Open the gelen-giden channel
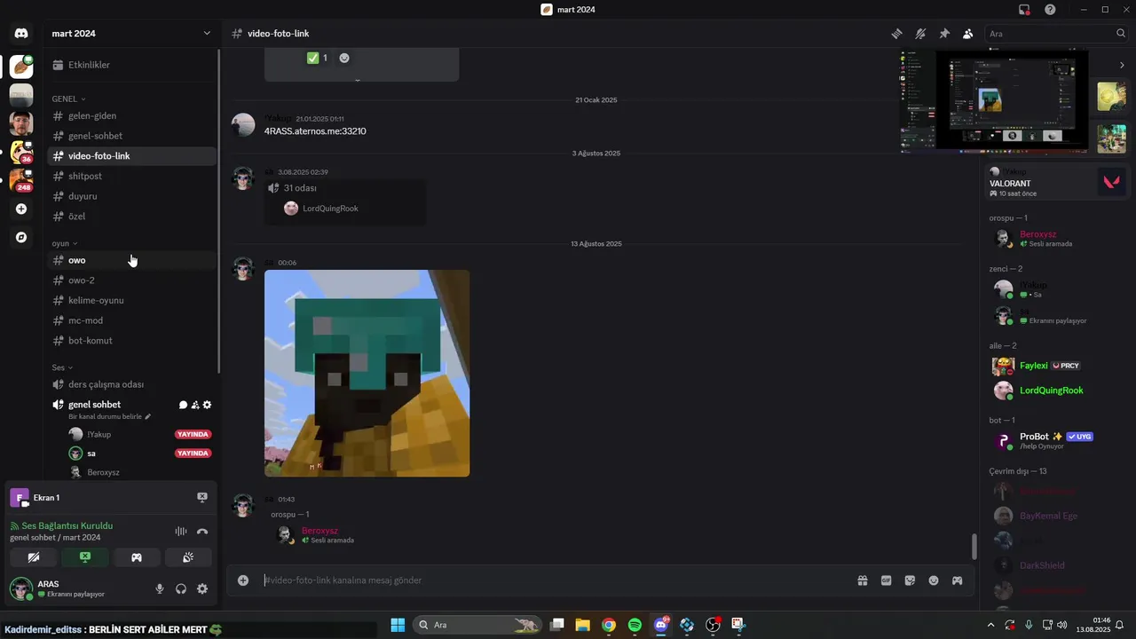Screen dimensions: 1136x639 click(x=131, y=115)
